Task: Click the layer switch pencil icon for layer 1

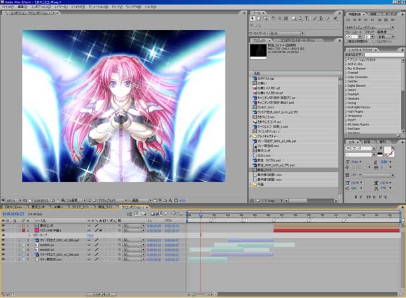Action: [x=96, y=226]
